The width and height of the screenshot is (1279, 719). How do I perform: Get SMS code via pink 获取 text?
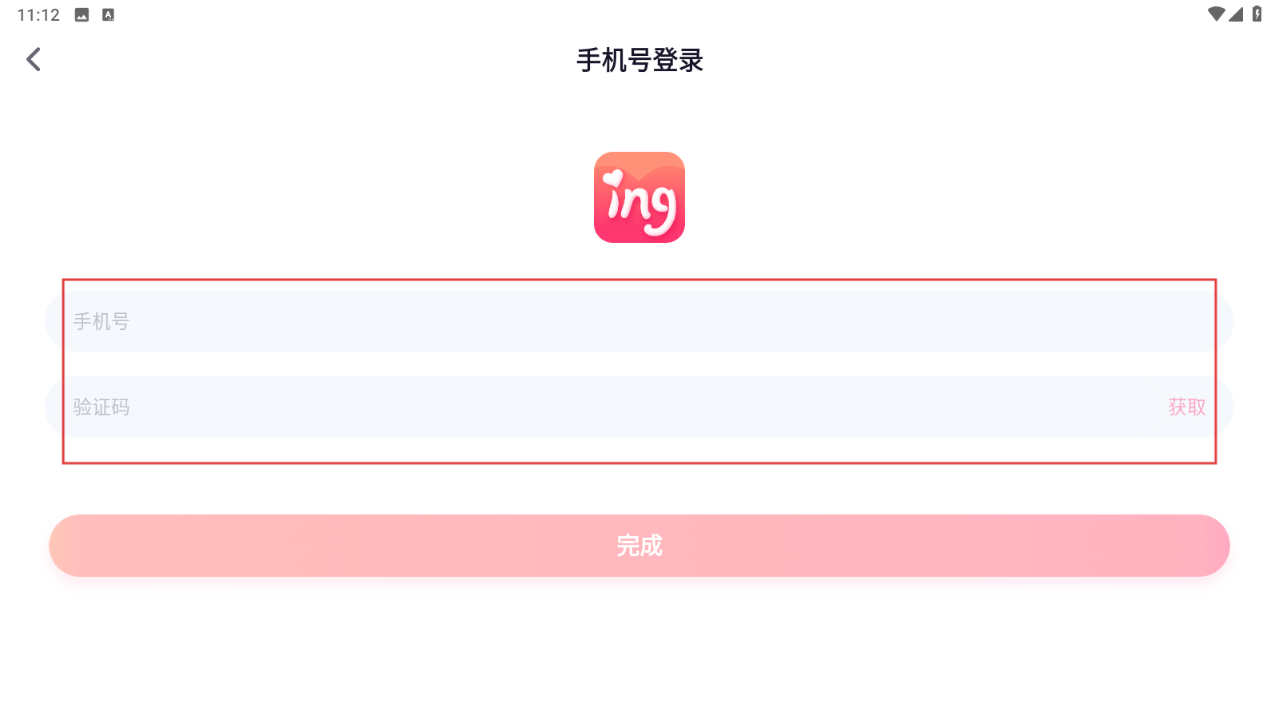[1187, 407]
